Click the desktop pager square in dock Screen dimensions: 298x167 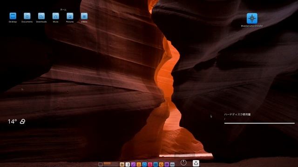tap(101, 164)
